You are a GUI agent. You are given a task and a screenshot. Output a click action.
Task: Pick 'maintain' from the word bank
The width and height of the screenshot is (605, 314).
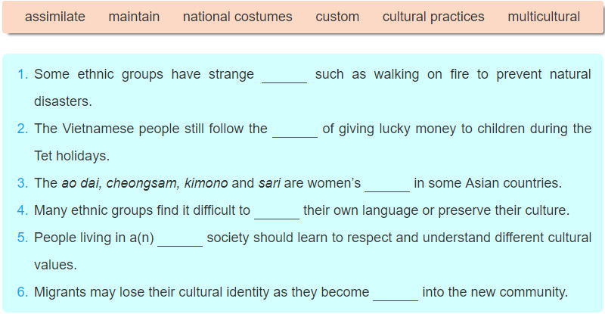coord(134,17)
